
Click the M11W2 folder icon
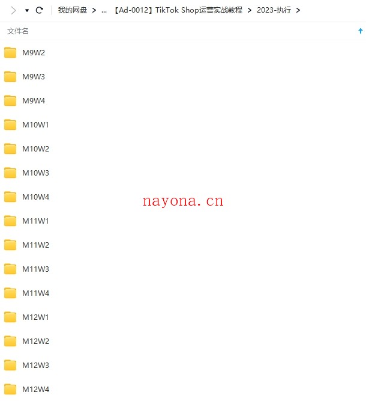10,245
